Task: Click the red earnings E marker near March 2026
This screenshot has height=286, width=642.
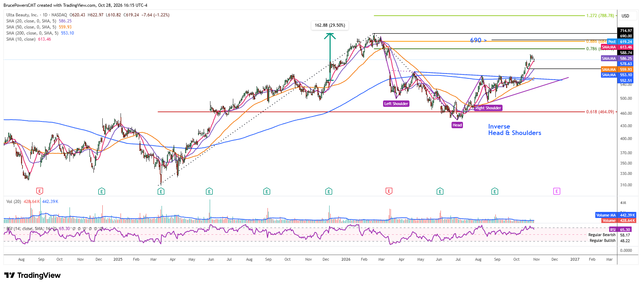Action: pyautogui.click(x=389, y=192)
